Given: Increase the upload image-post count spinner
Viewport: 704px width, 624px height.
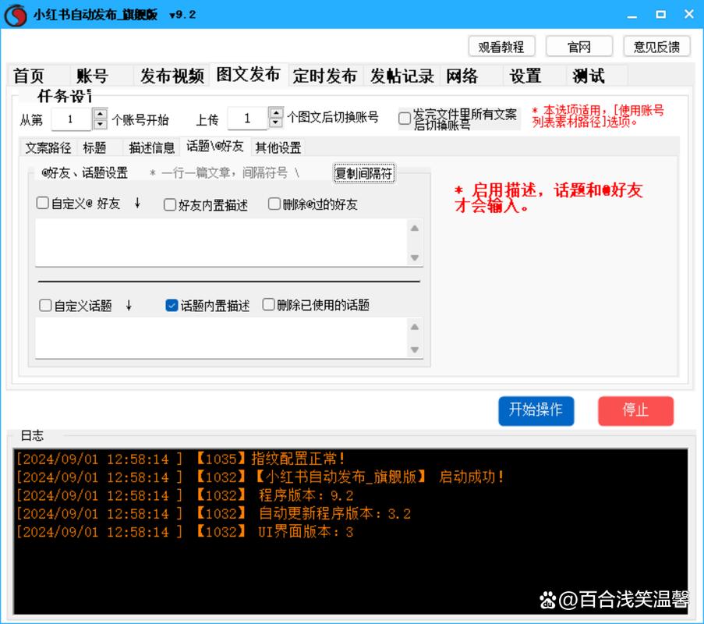Looking at the screenshot, I should (x=276, y=113).
